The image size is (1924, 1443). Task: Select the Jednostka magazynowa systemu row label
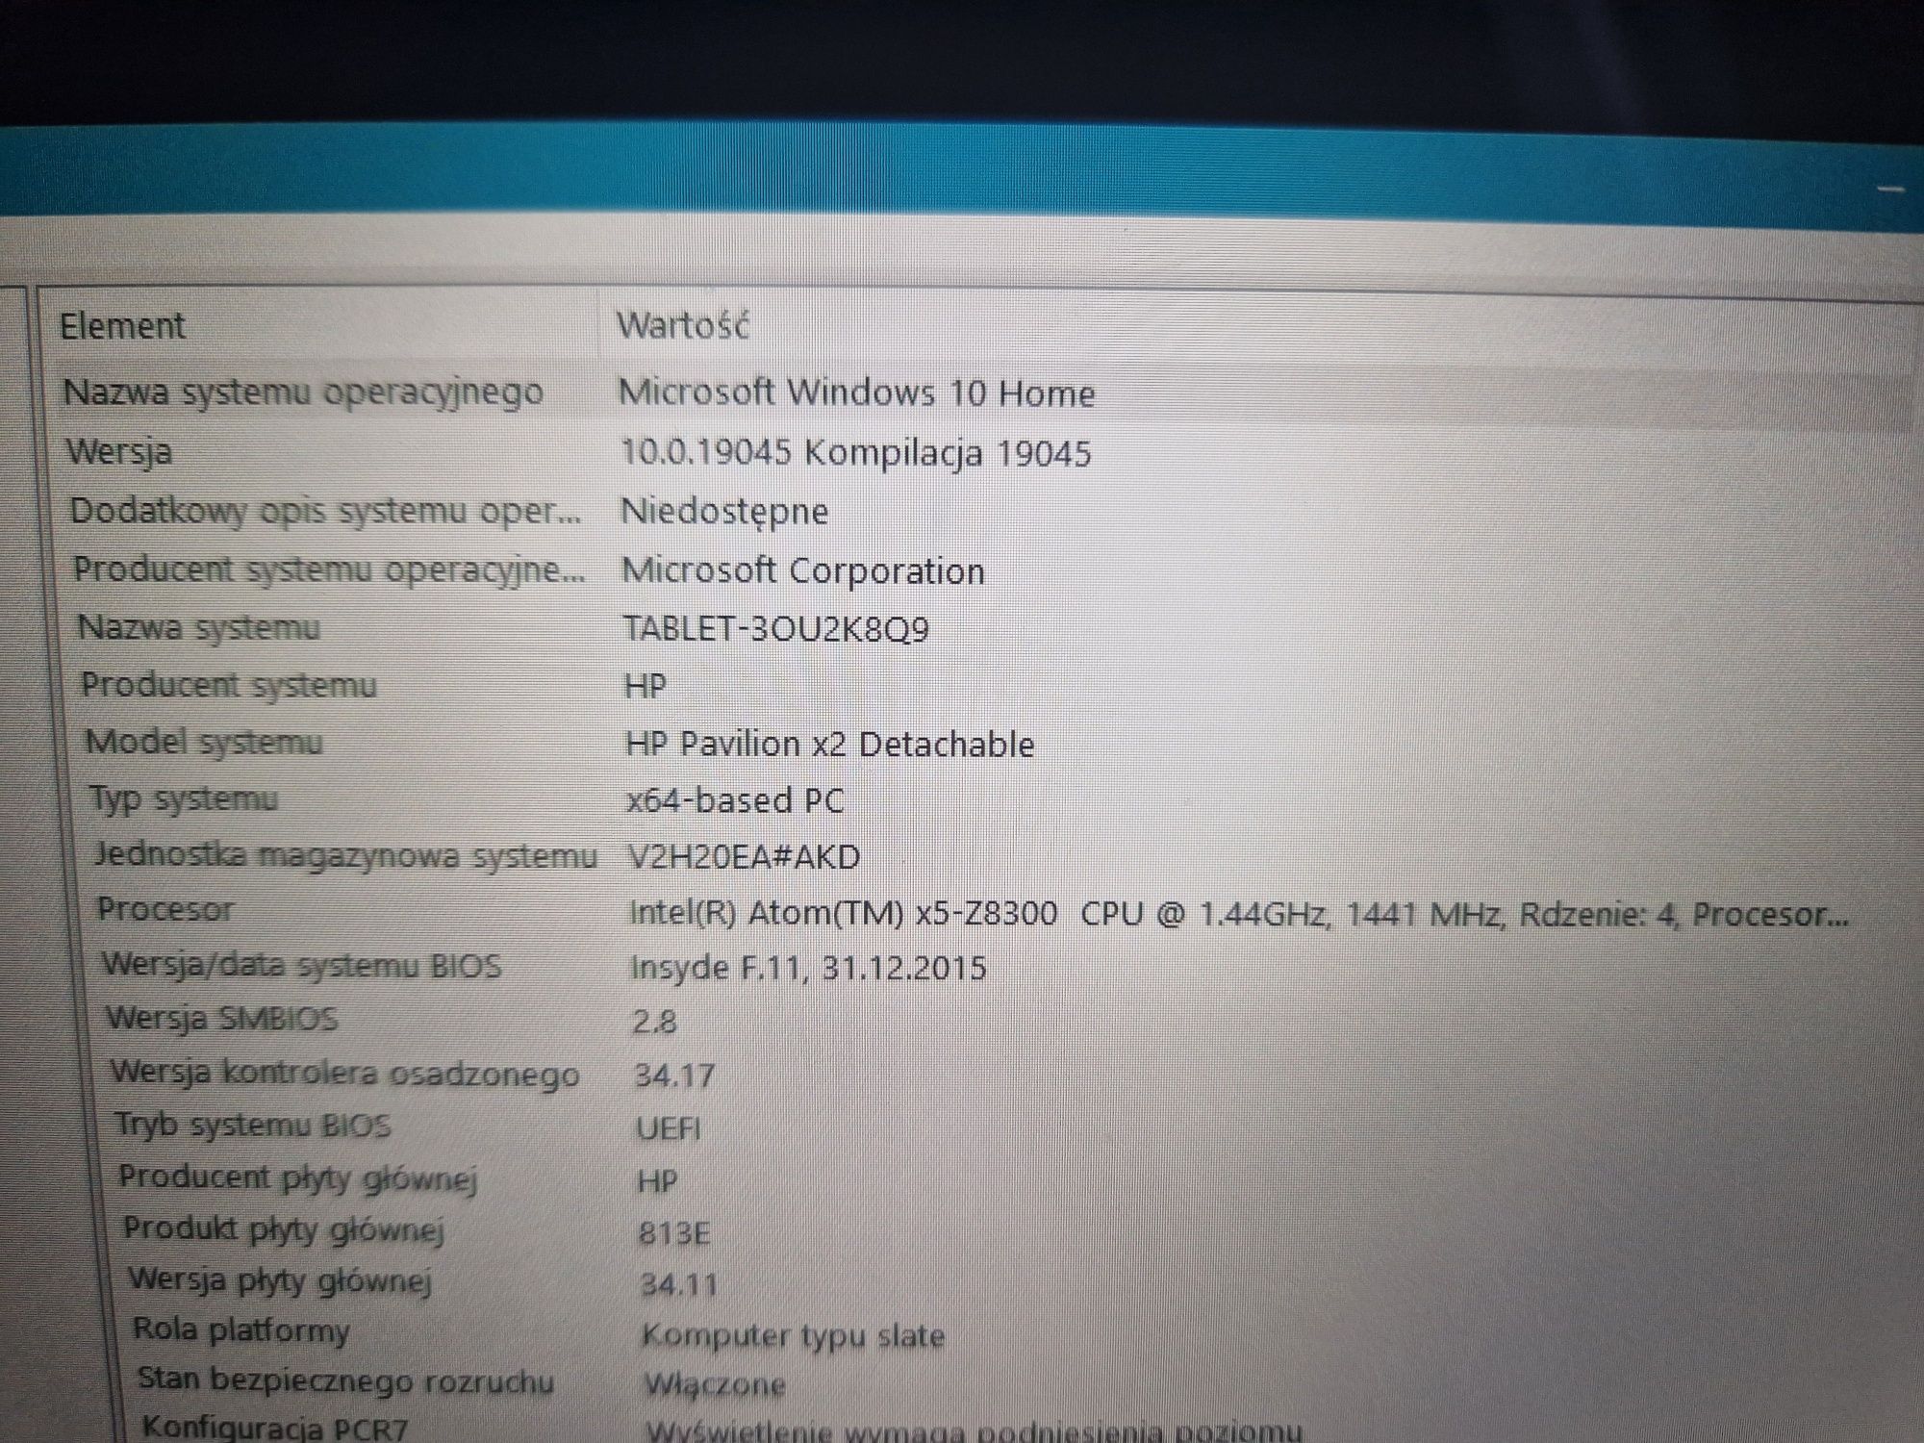(346, 855)
